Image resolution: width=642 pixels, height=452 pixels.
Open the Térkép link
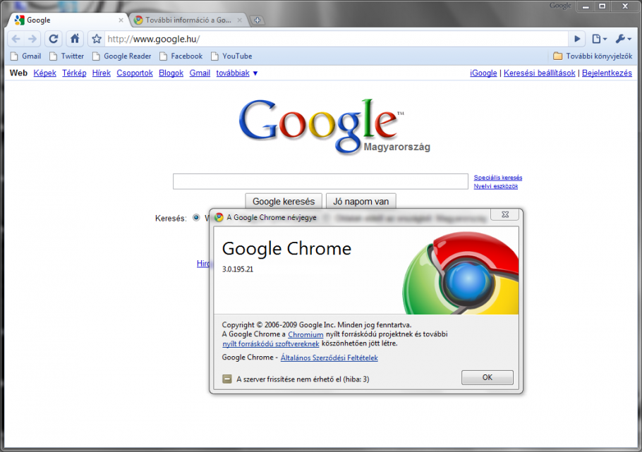(74, 73)
